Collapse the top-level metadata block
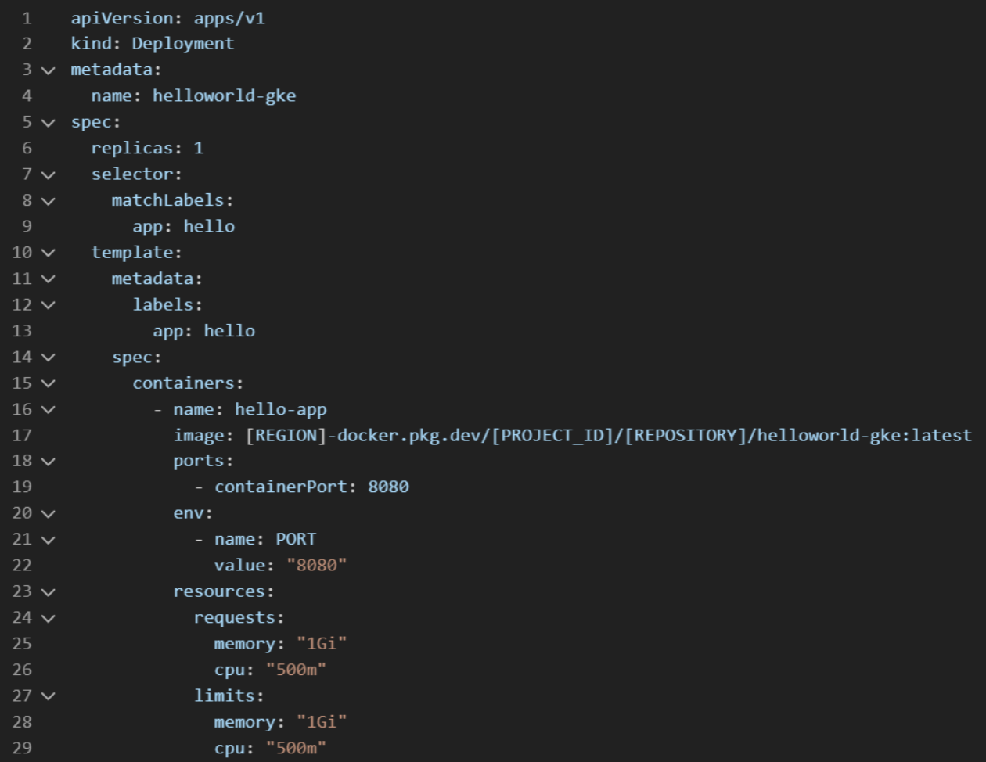 click(x=49, y=70)
